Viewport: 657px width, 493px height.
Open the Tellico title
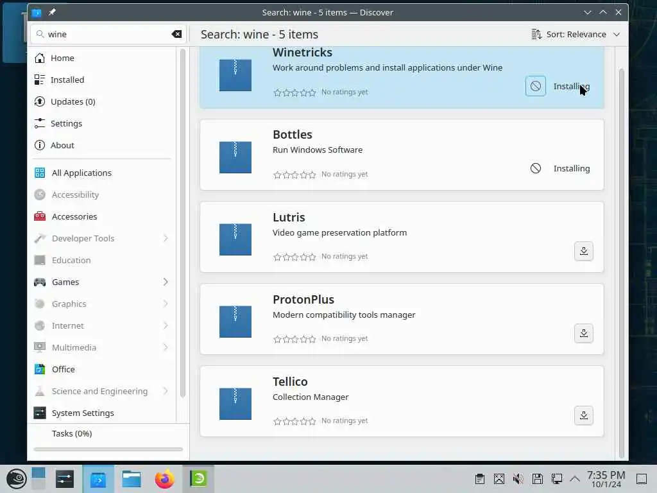(x=290, y=381)
